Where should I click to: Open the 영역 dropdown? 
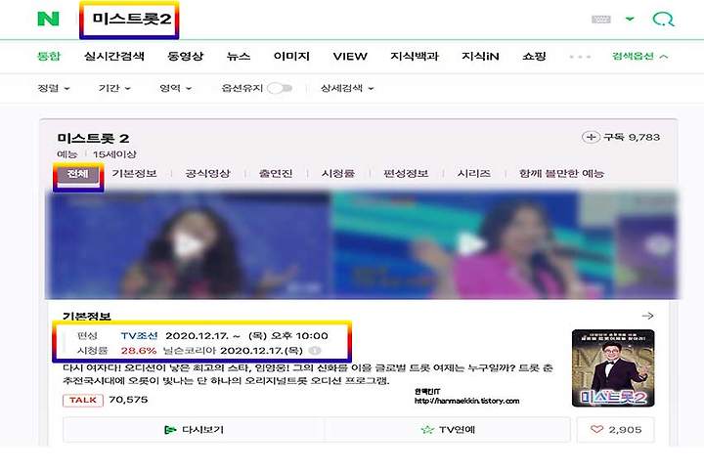pyautogui.click(x=176, y=88)
